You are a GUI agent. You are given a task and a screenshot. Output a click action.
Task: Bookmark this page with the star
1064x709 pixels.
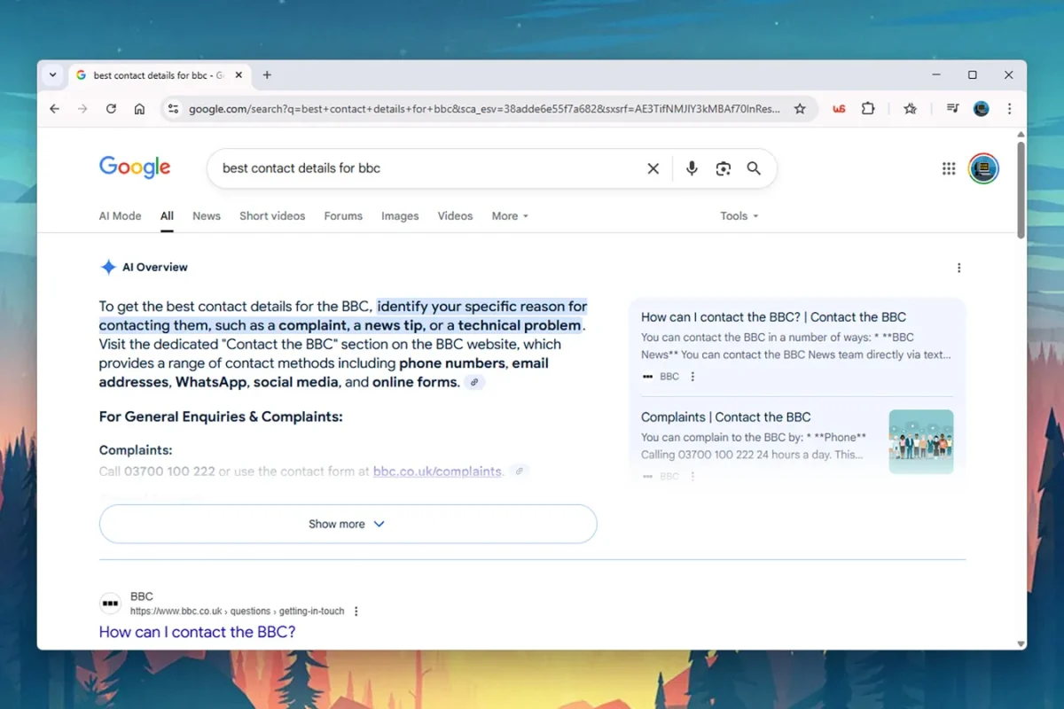pyautogui.click(x=800, y=109)
